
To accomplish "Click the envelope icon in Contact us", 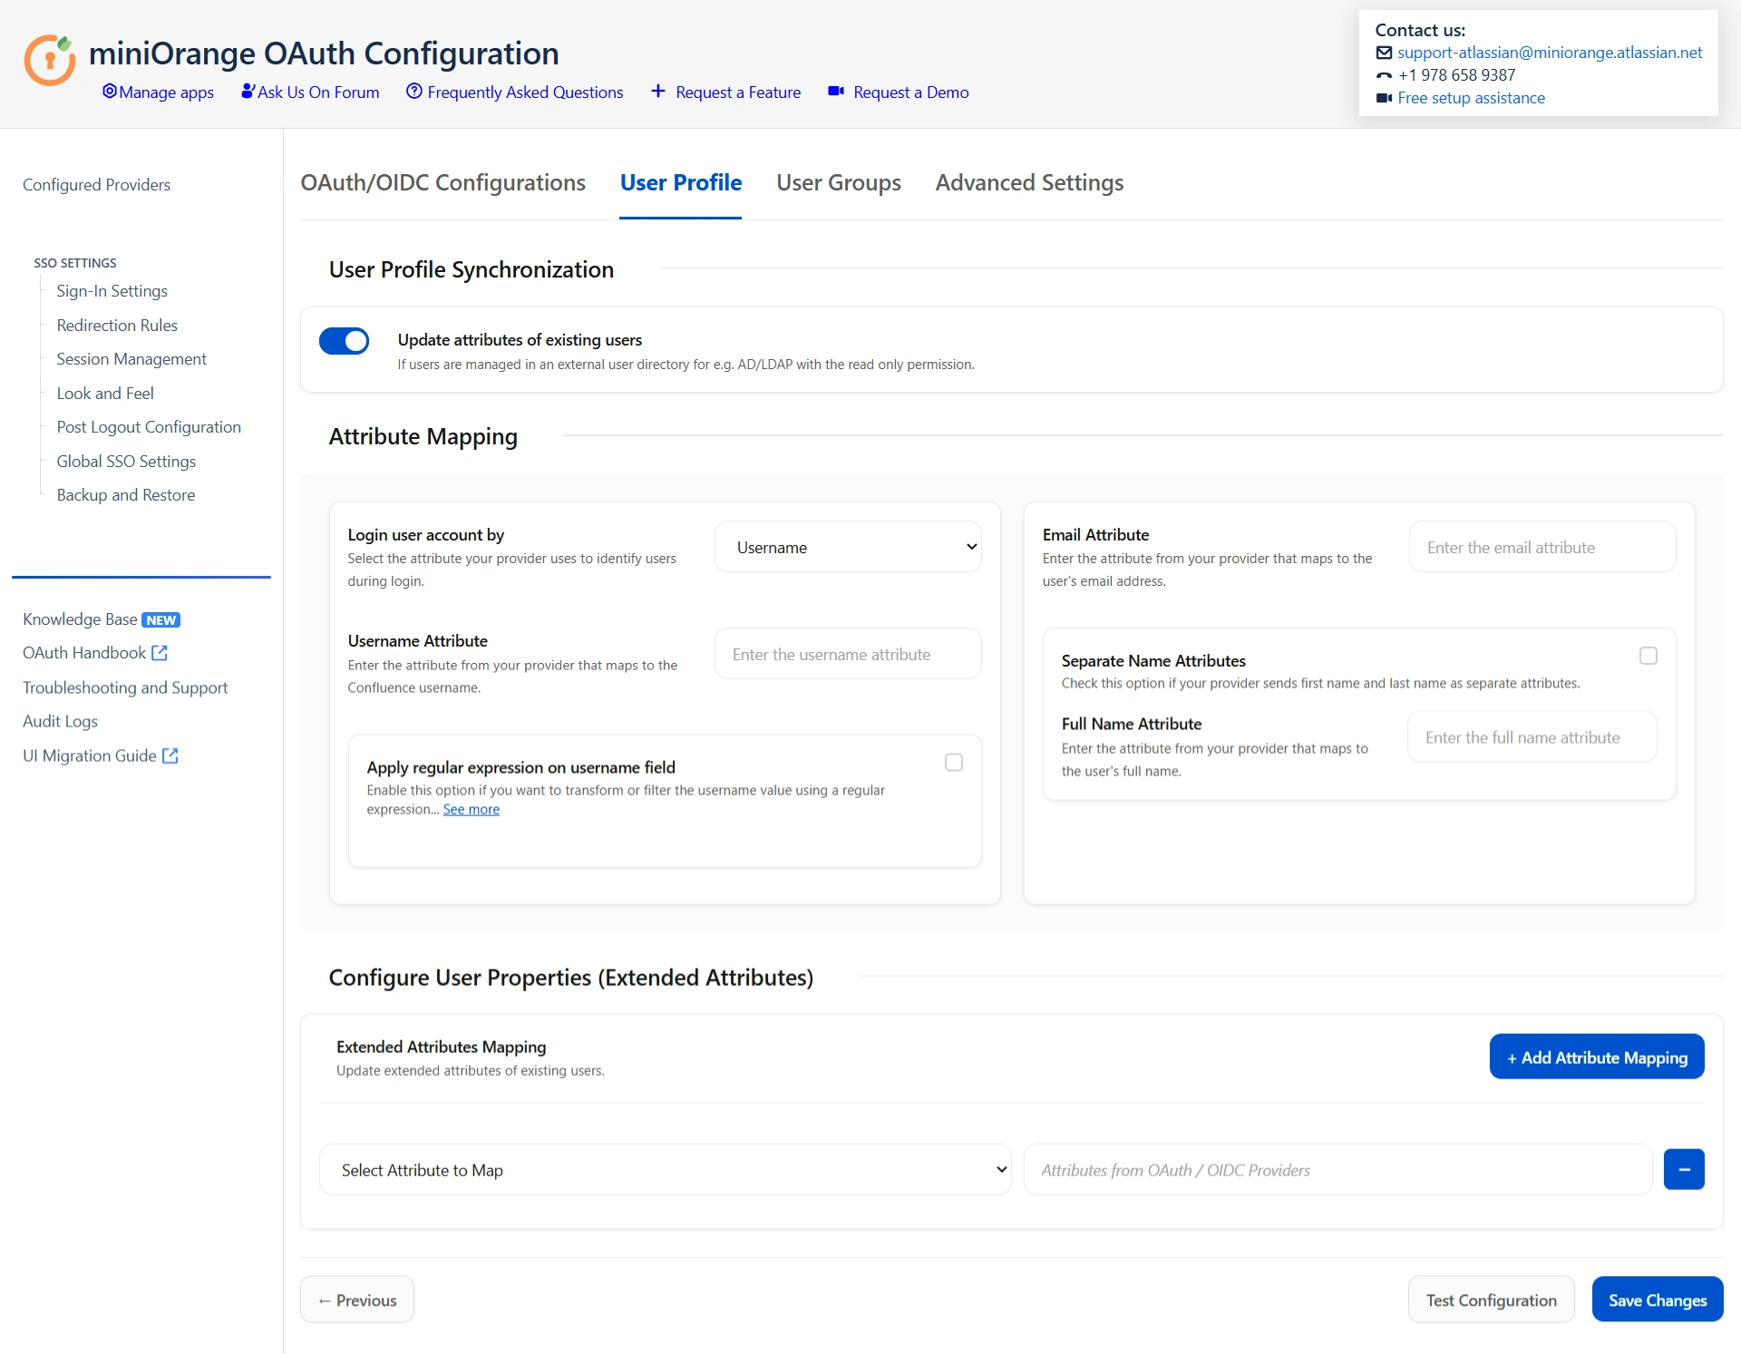I will point(1384,53).
